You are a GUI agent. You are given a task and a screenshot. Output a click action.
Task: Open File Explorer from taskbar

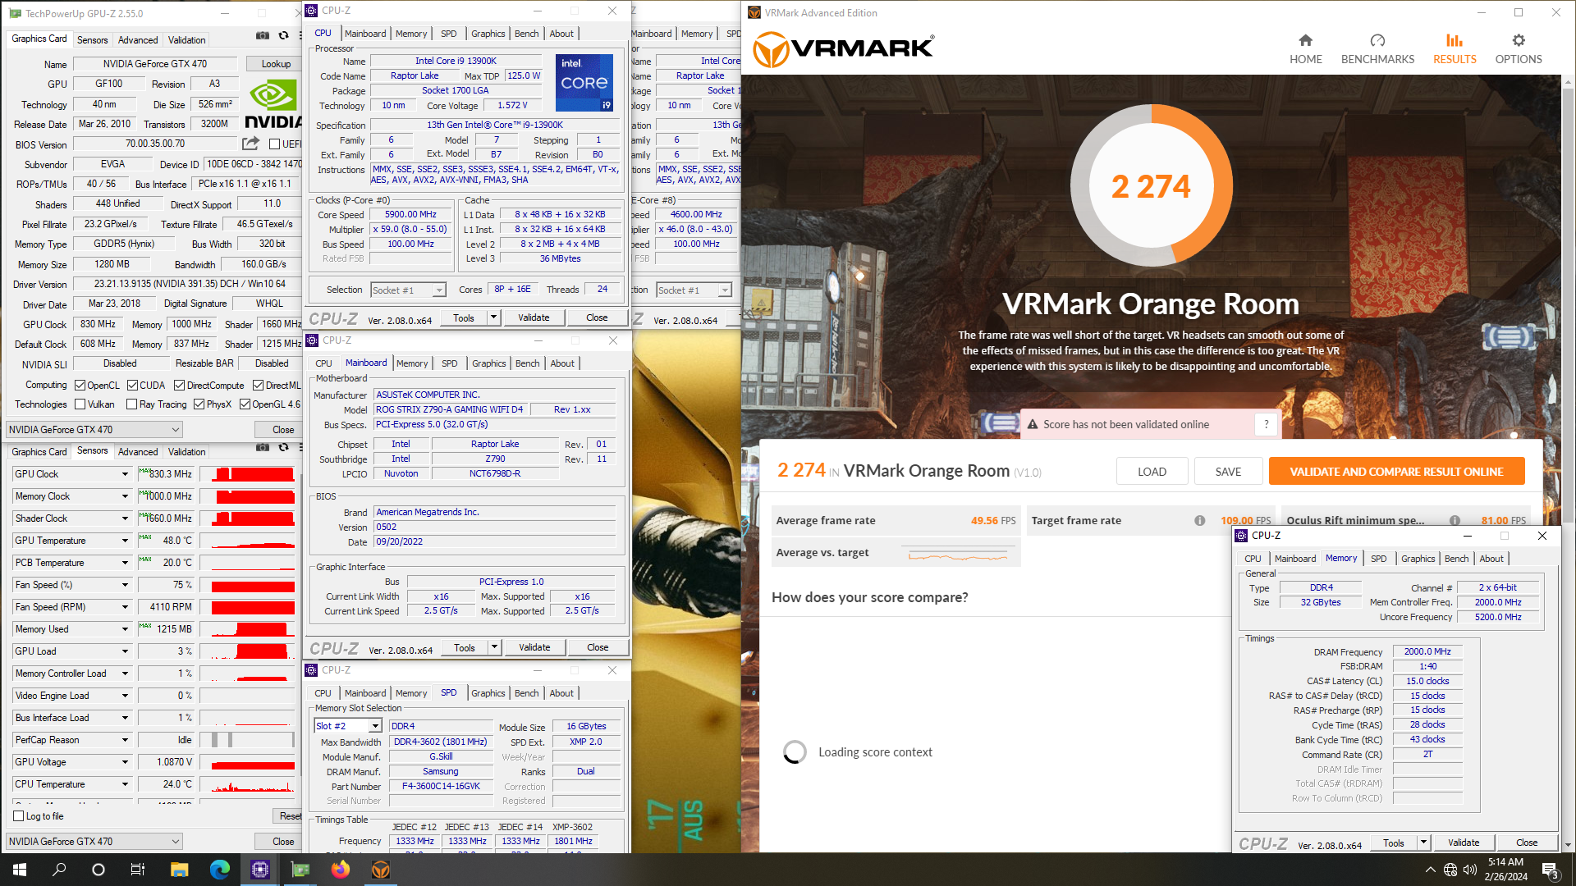click(180, 870)
